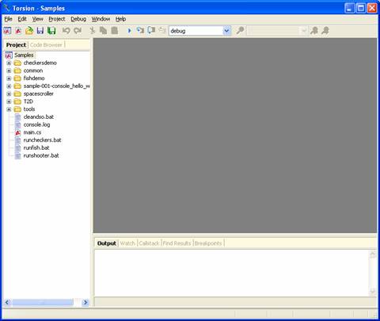Click the New Project toolbar icon

(x=7, y=31)
